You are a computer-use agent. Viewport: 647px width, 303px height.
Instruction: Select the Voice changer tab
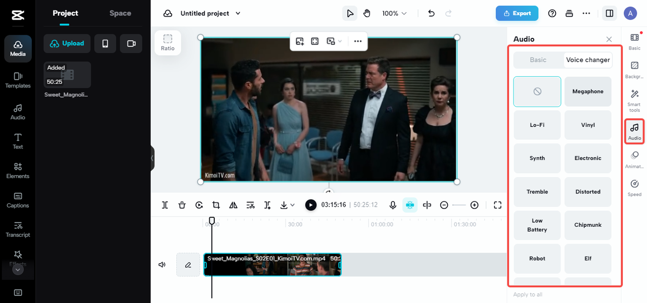588,60
